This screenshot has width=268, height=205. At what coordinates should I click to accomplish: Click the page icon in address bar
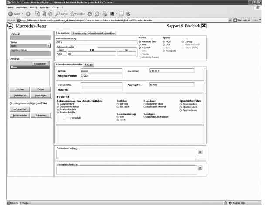(18, 20)
